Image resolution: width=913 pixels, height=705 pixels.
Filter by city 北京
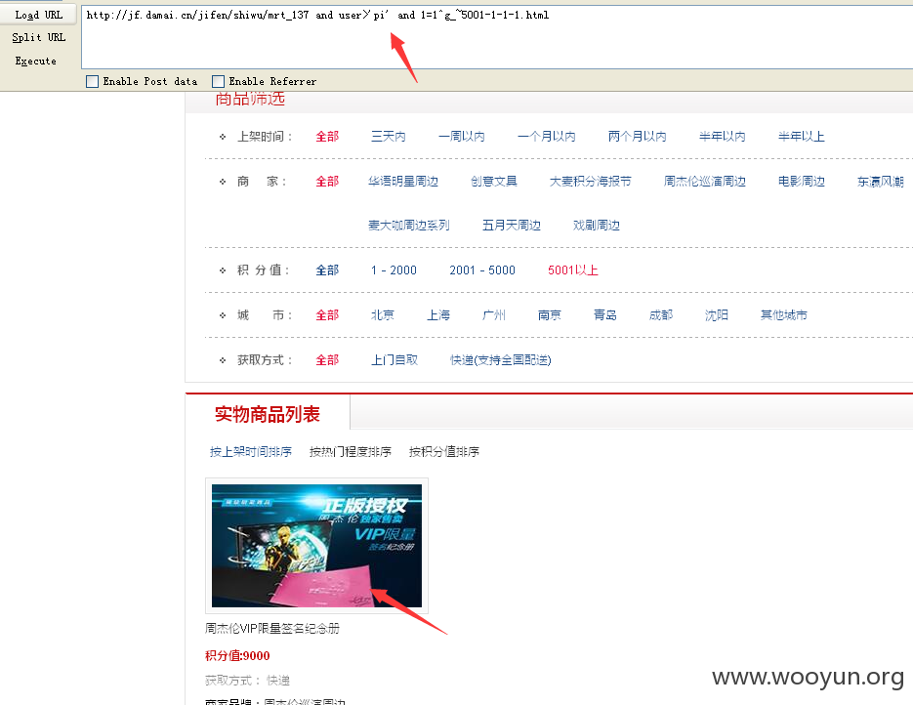tap(383, 315)
